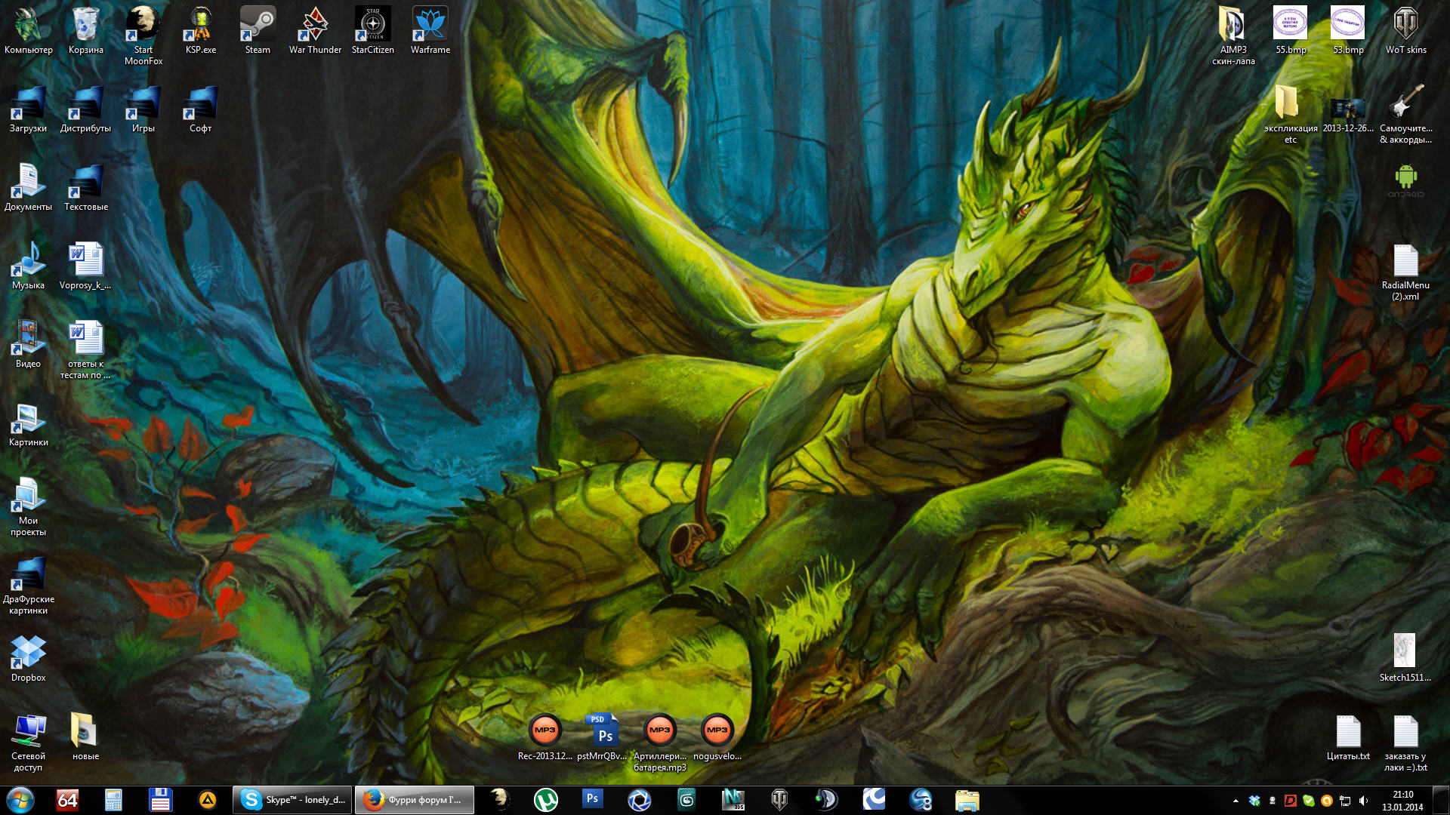Select the Цитаты.txt text file
The width and height of the screenshot is (1450, 815).
(1348, 737)
